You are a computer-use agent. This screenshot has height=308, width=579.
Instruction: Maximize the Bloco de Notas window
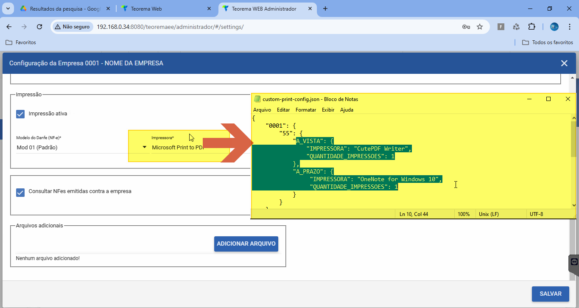coord(548,99)
